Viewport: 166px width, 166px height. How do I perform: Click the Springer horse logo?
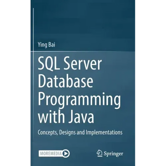pyautogui.click(x=99, y=154)
